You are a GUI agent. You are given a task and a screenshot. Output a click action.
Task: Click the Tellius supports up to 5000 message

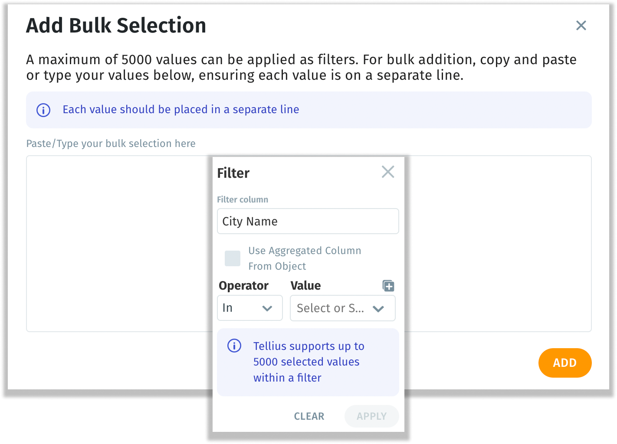tap(308, 362)
